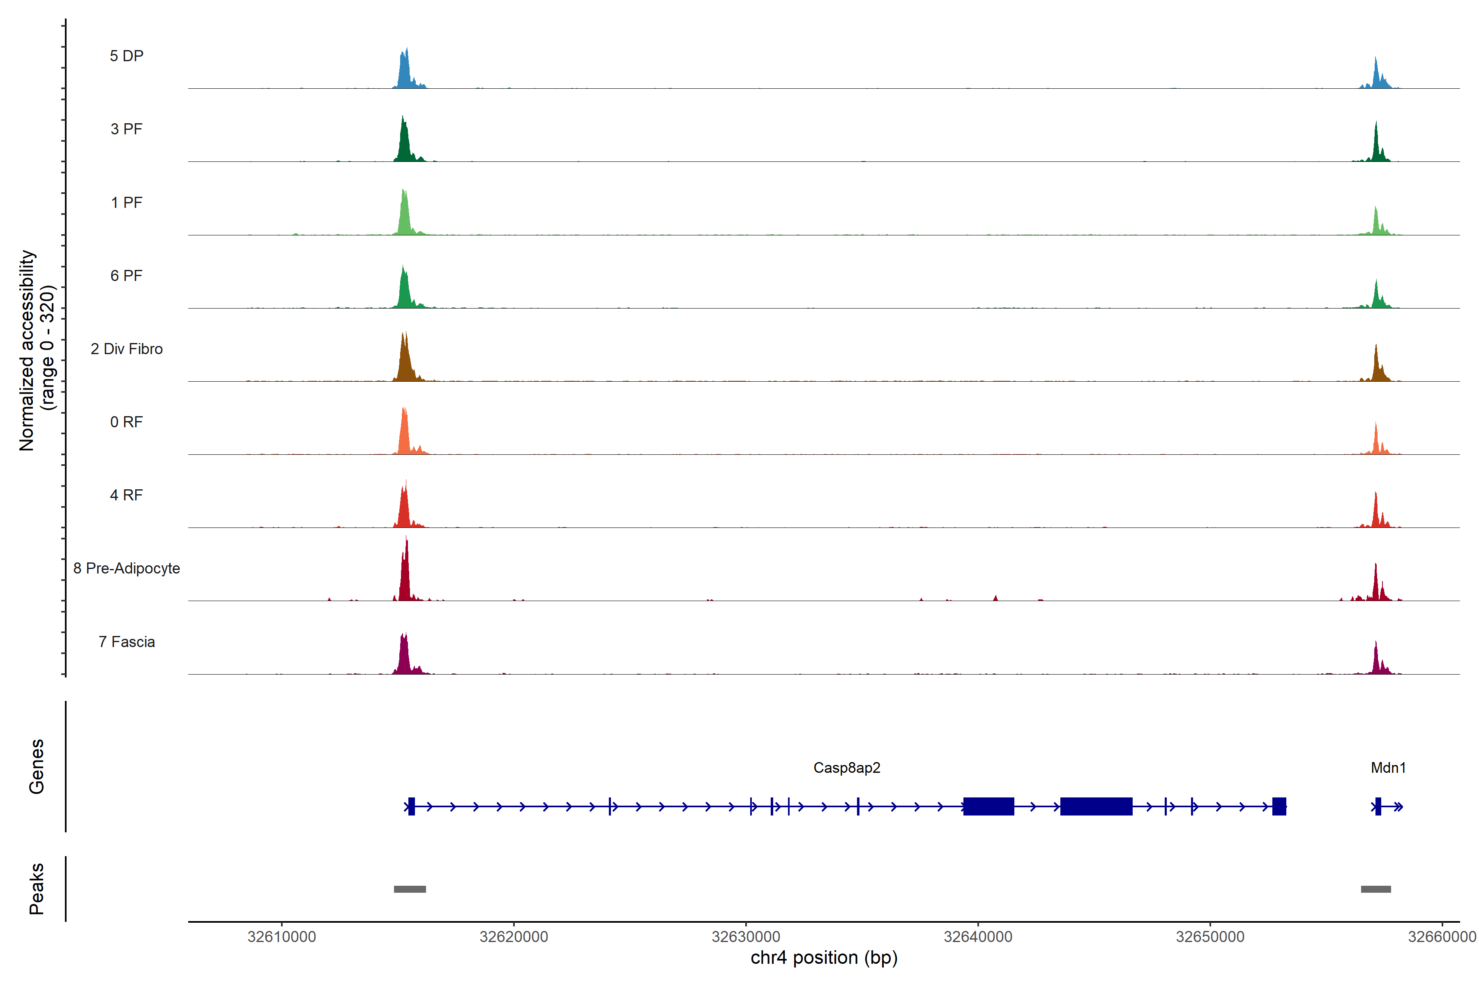Screen dimensions: 1479x986
Task: Click the 2 Div Fibro track label
Action: pyautogui.click(x=127, y=349)
